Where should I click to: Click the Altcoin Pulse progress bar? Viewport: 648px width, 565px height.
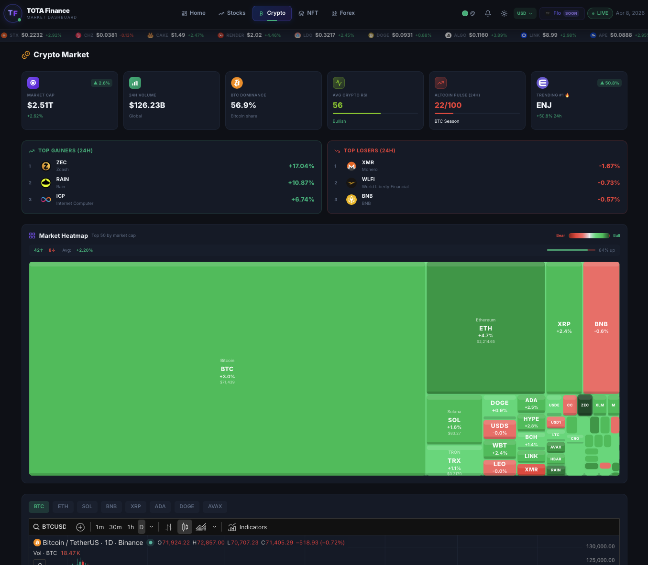477,113
